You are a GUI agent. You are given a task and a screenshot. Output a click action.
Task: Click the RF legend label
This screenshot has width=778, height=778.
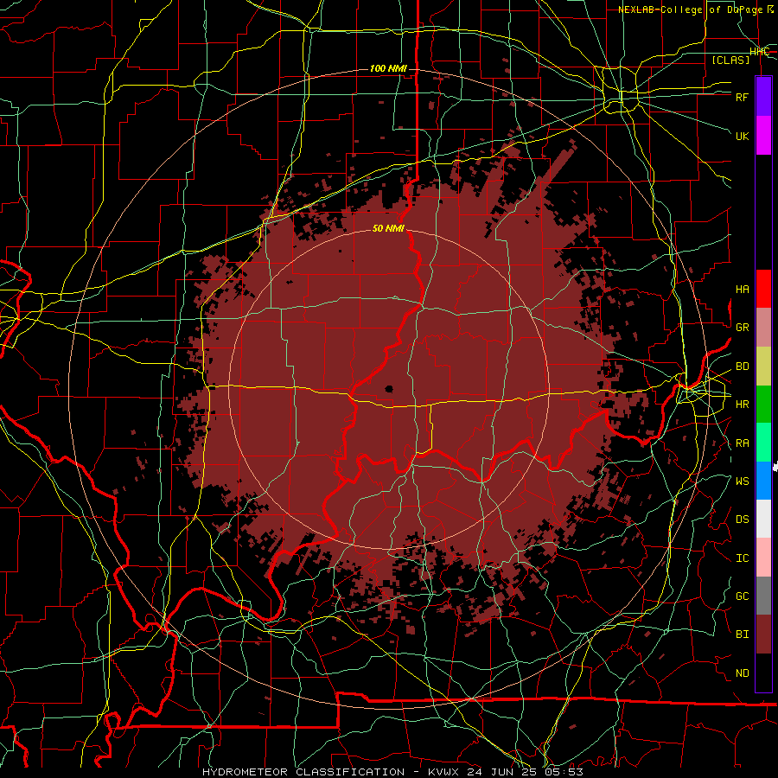click(742, 97)
